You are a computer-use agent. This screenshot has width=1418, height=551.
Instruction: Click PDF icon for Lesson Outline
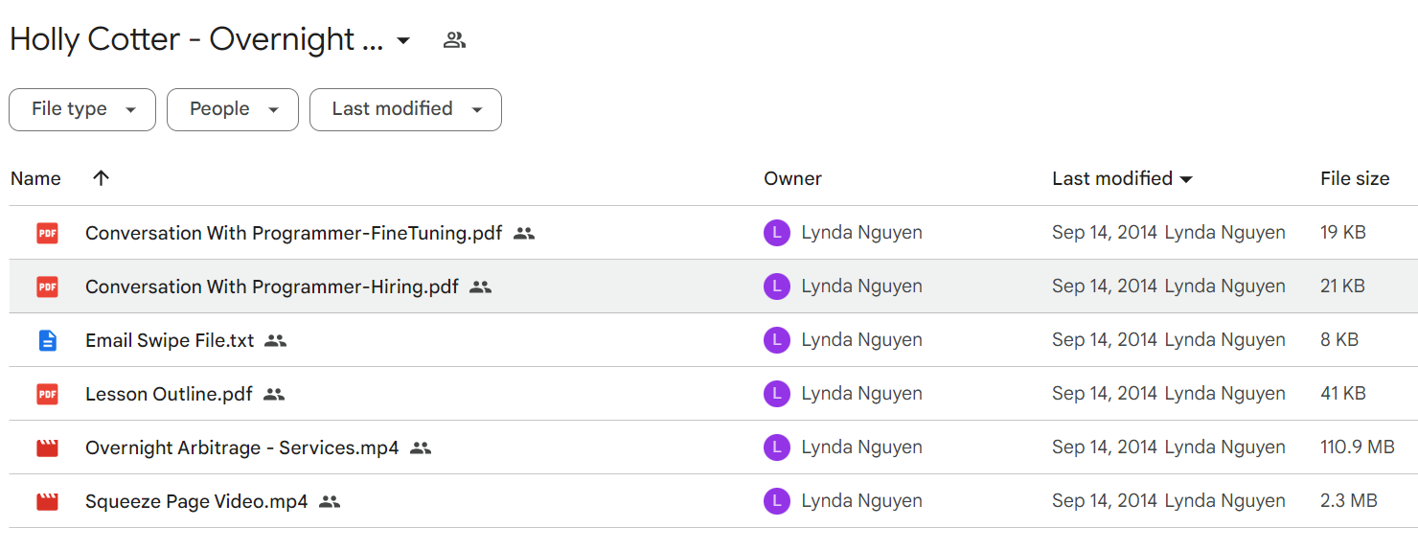click(x=47, y=394)
